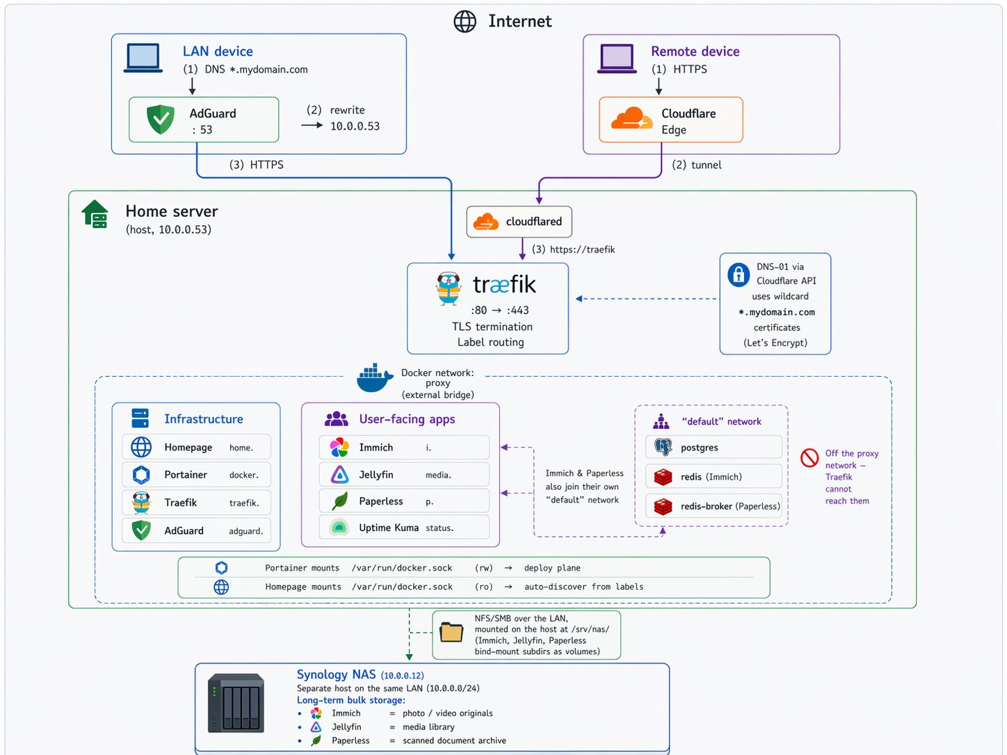Click the "LAN device" heading
The image size is (1007, 755).
(218, 51)
